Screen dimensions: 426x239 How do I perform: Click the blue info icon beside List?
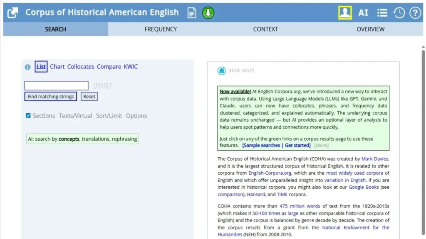27,67
